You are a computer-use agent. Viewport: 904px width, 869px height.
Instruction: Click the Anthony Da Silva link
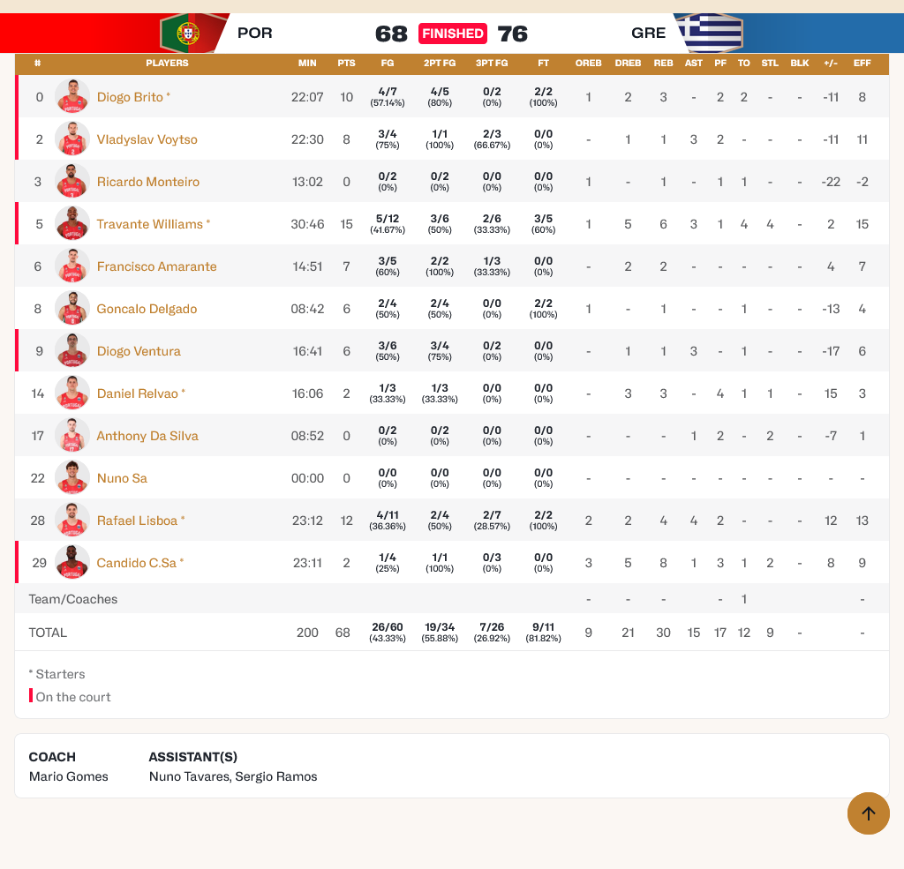147,436
